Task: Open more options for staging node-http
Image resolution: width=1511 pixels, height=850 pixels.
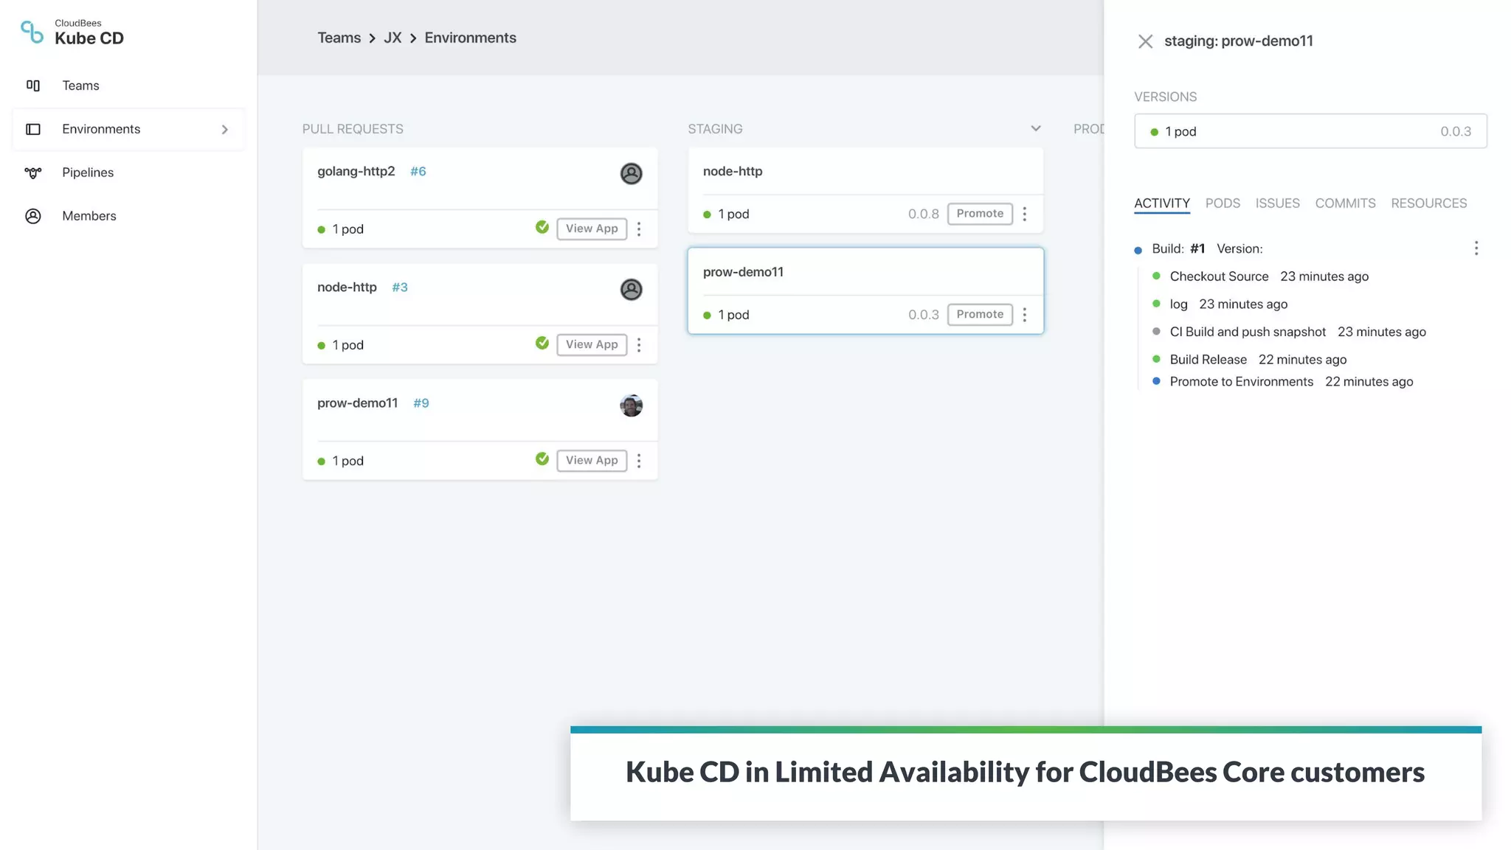Action: click(x=1025, y=214)
